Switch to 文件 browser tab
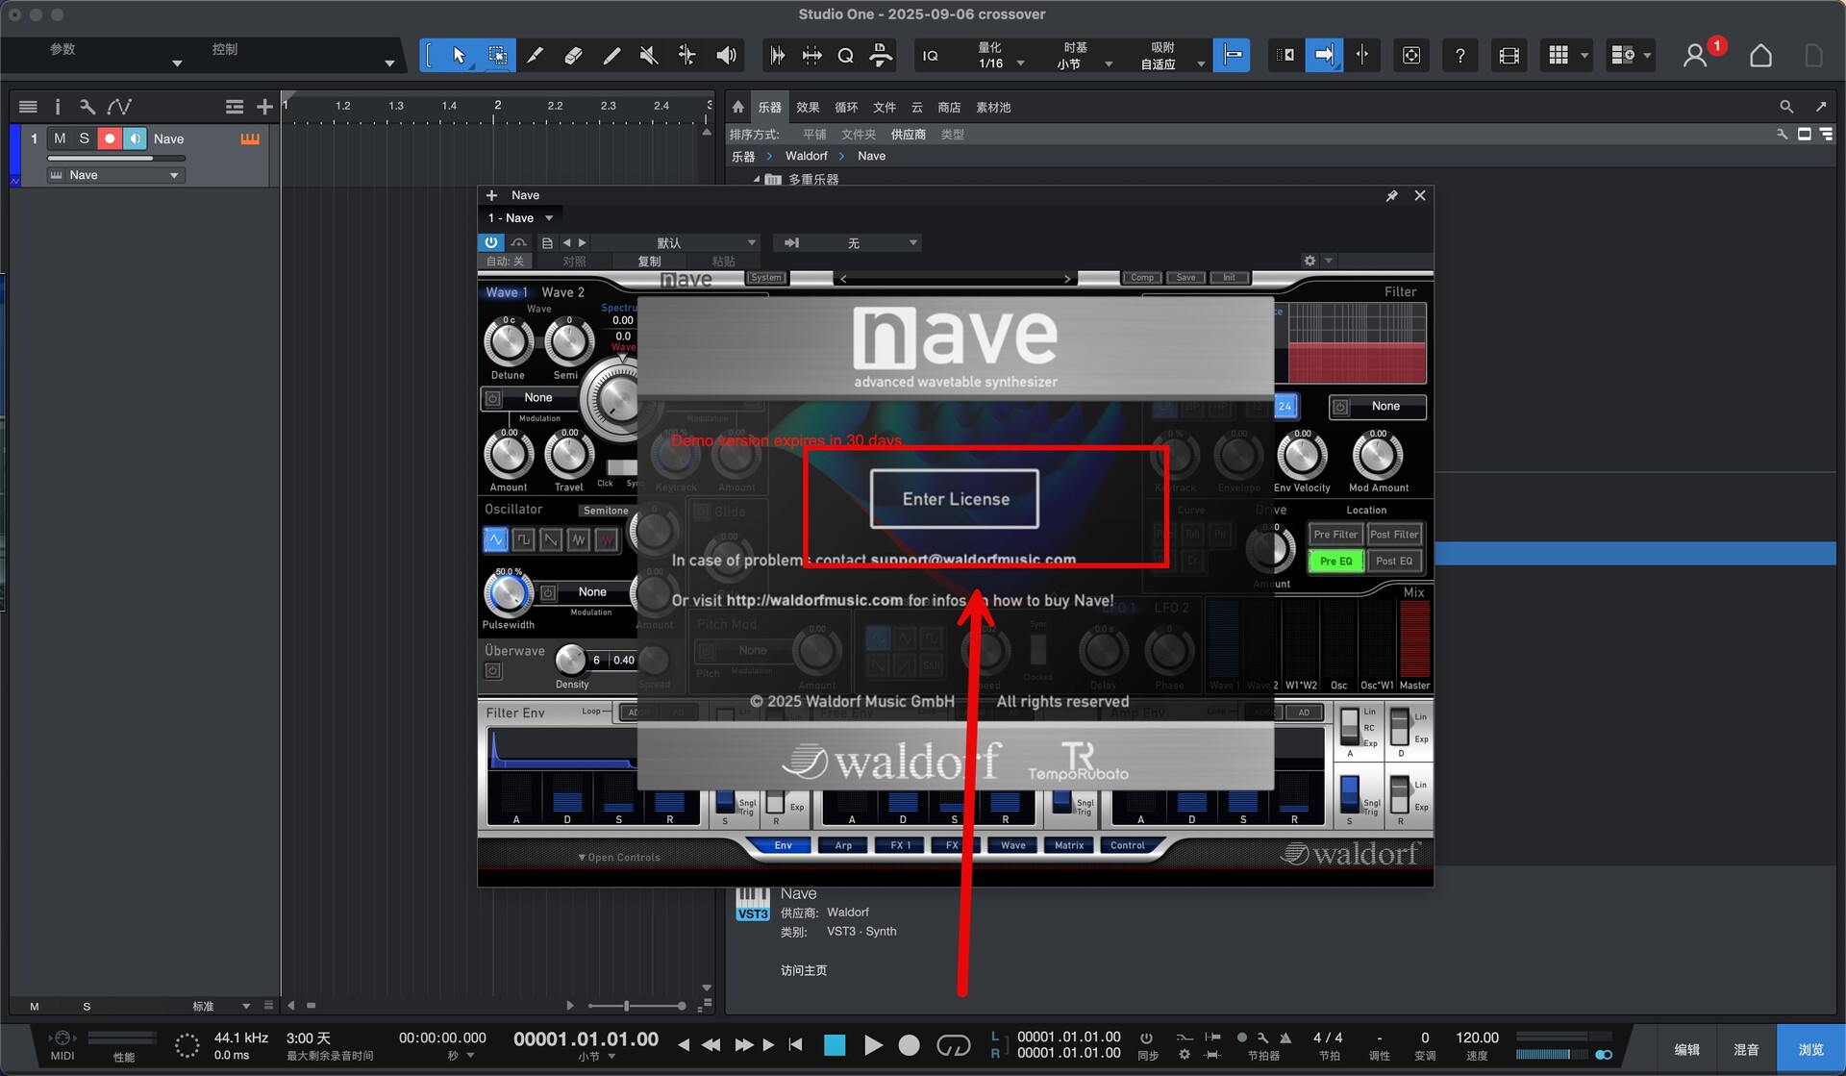Screen dimensions: 1846x1076 885,108
